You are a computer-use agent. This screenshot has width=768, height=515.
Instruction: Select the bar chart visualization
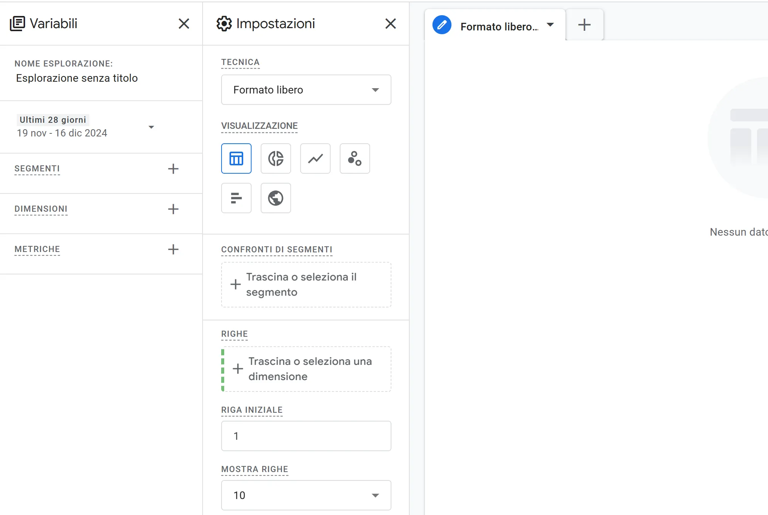236,198
